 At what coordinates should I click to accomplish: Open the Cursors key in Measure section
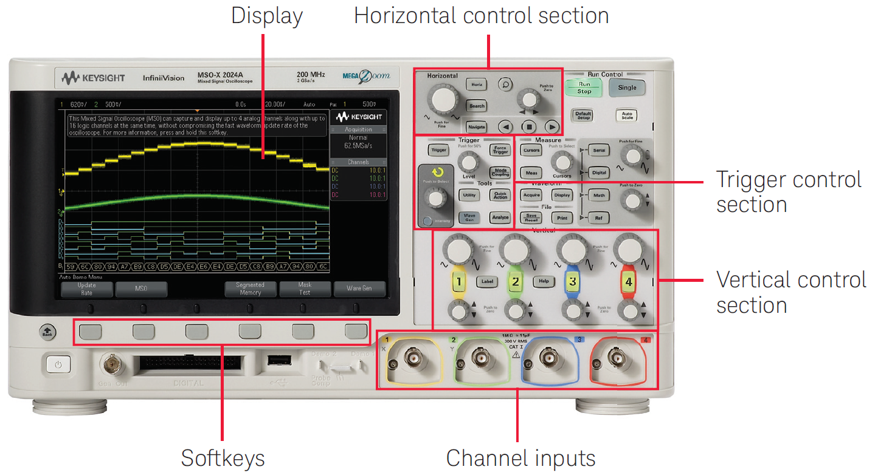pyautogui.click(x=531, y=151)
